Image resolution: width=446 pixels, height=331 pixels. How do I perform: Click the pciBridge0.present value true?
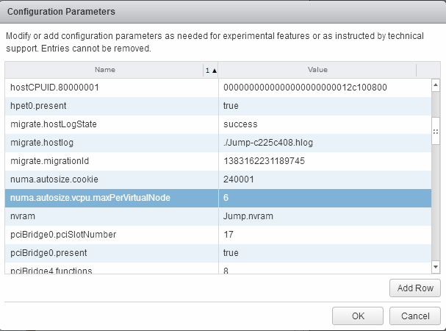(231, 252)
